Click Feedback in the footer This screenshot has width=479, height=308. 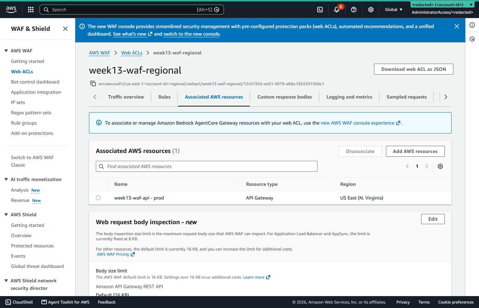107,302
